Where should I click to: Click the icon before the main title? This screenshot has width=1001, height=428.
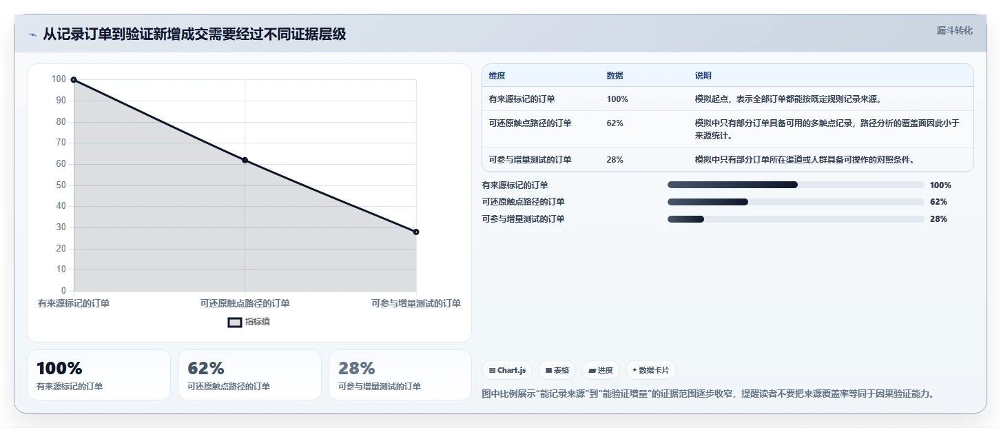pos(32,35)
